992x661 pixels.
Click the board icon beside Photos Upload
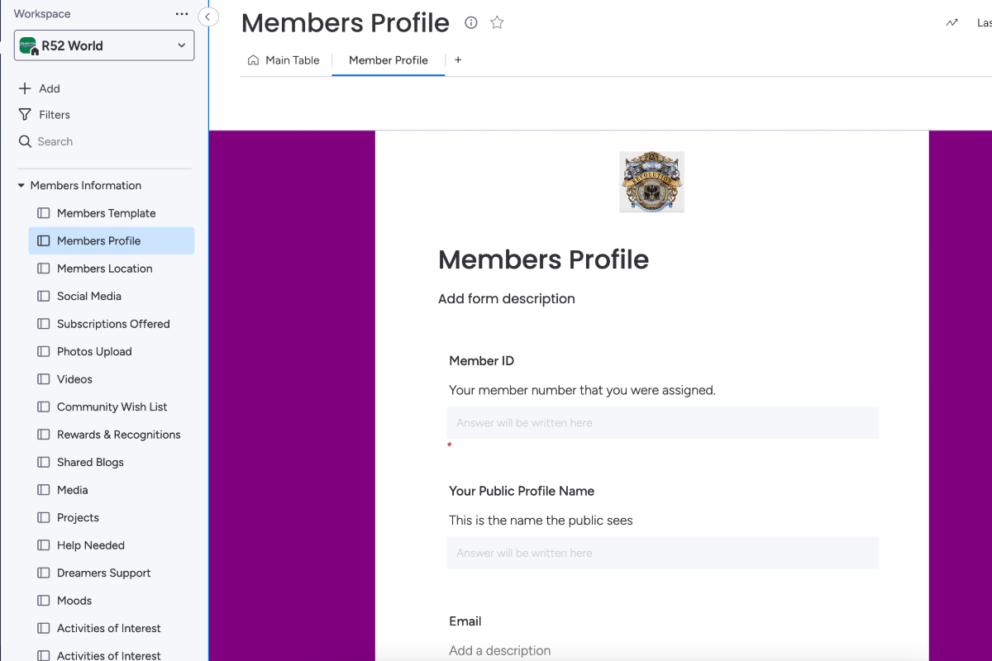44,351
